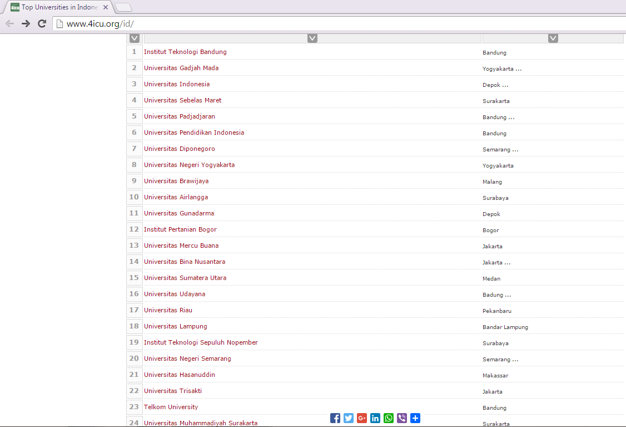Sort by university name column arrow
This screenshot has height=427, width=626.
(312, 38)
